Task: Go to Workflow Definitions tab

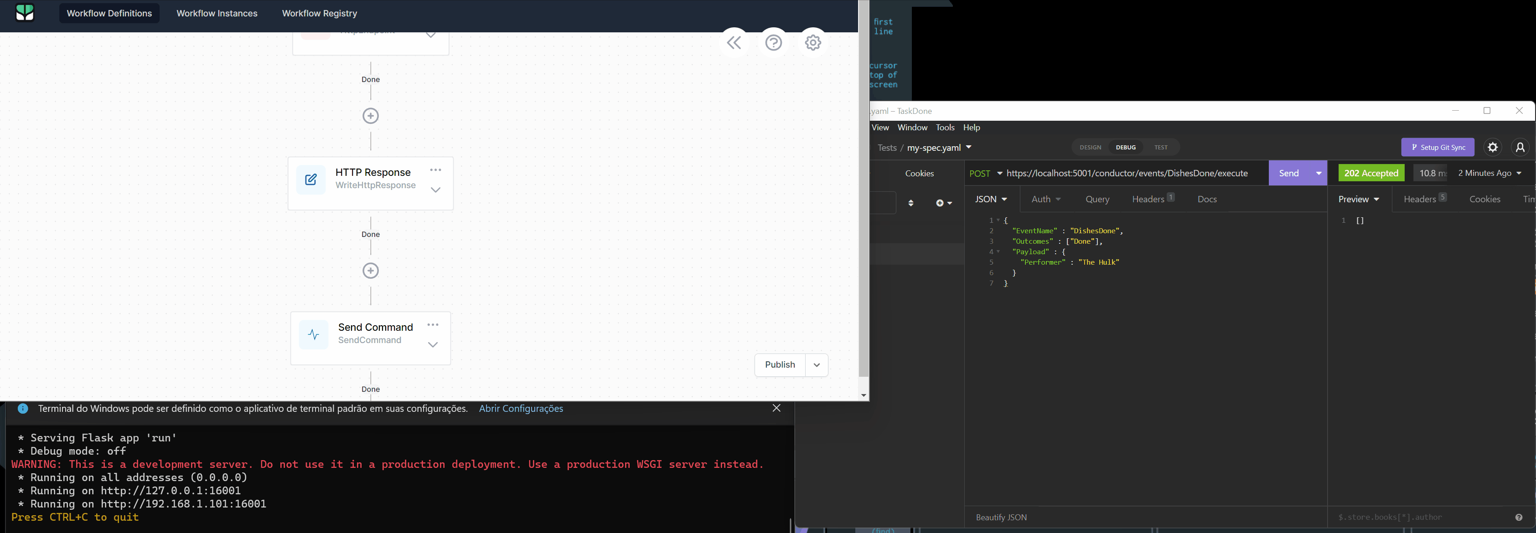Action: [x=109, y=13]
